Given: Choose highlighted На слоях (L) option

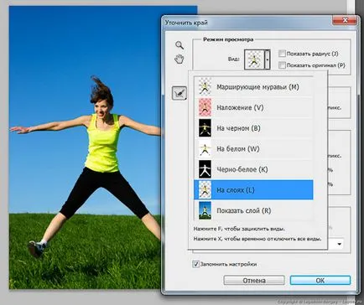Looking at the screenshot, I should point(253,190).
